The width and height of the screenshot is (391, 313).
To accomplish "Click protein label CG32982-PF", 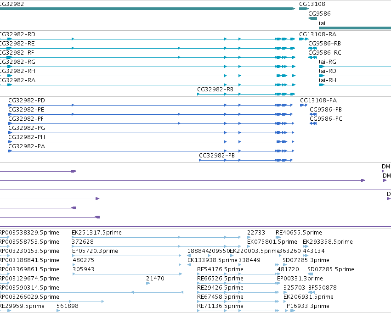I will (26, 119).
